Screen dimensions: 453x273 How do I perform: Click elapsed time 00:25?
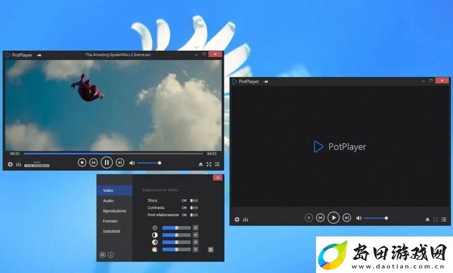click(15, 154)
